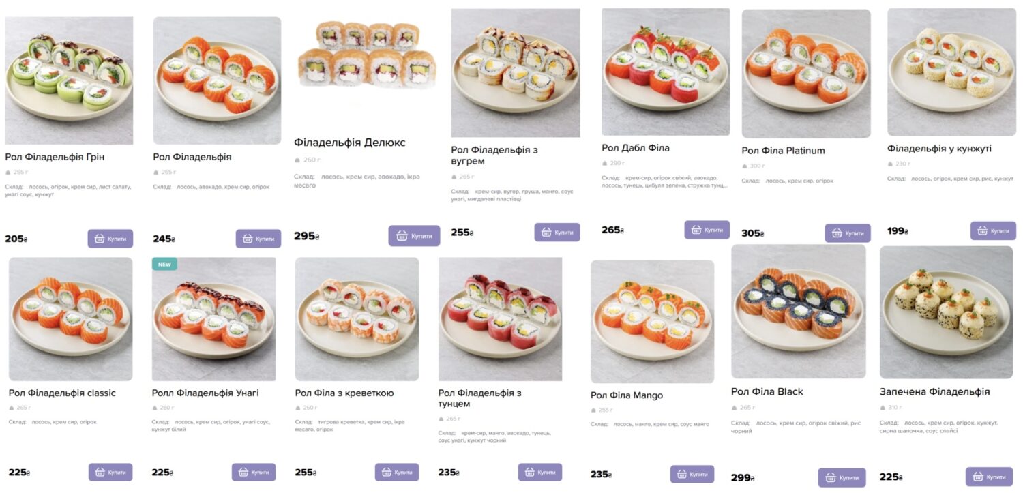The height and width of the screenshot is (493, 1023).
Task: Click the weight icon under Філадельфія Делюкс
Action: pos(297,160)
